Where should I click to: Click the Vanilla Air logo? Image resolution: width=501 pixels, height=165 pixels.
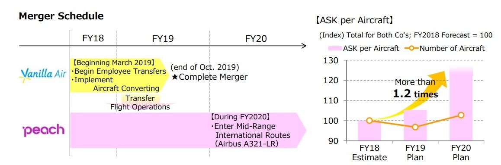[x=43, y=75]
